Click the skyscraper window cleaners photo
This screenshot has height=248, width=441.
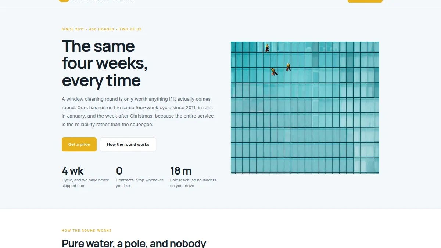[x=305, y=107]
